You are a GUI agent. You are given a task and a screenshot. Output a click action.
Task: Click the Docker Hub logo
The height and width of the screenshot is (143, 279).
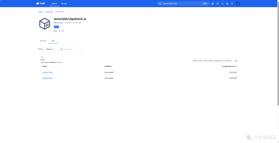coord(40,3)
